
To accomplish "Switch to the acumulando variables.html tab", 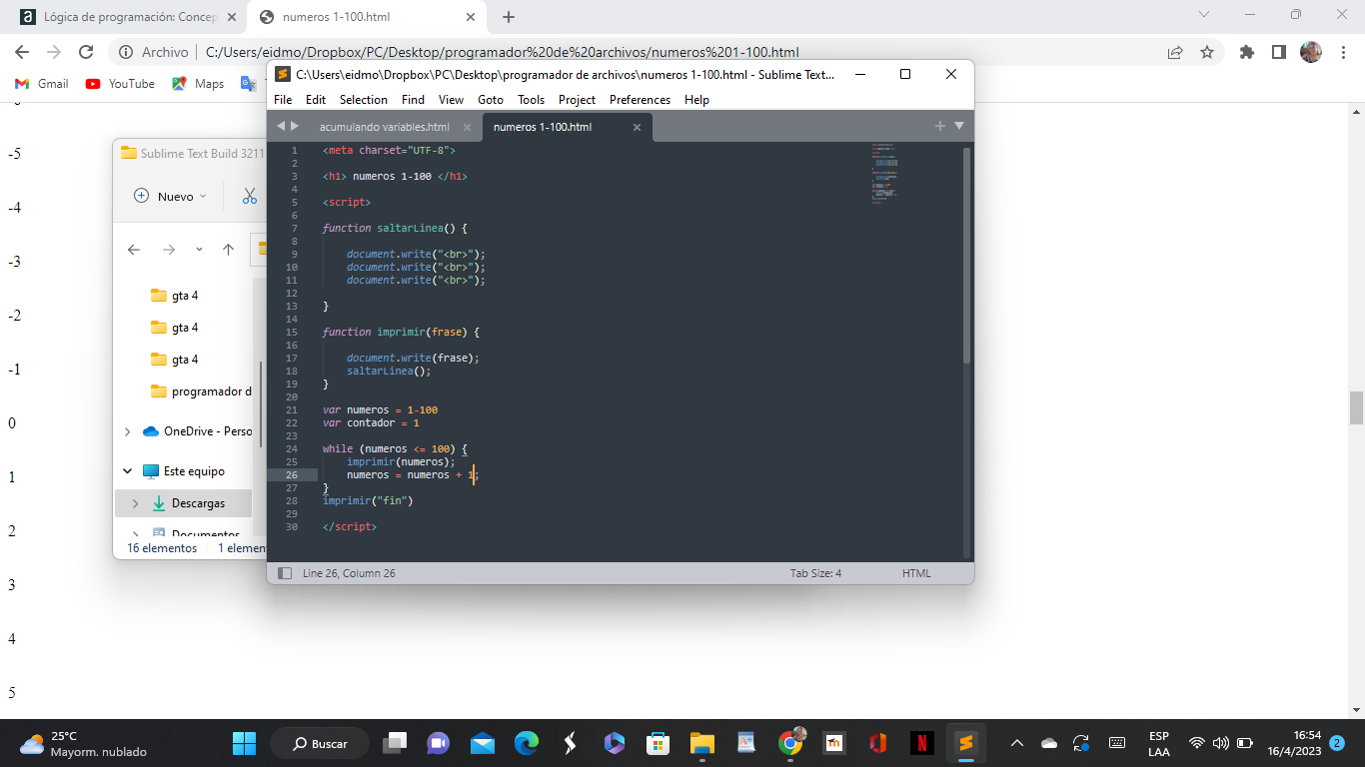I will click(x=385, y=128).
